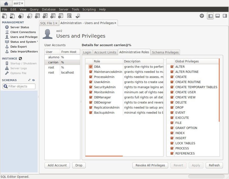Image resolution: width=229 pixels, height=179 pixels.
Task: Open the Query menu
Action: [x=34, y=9]
